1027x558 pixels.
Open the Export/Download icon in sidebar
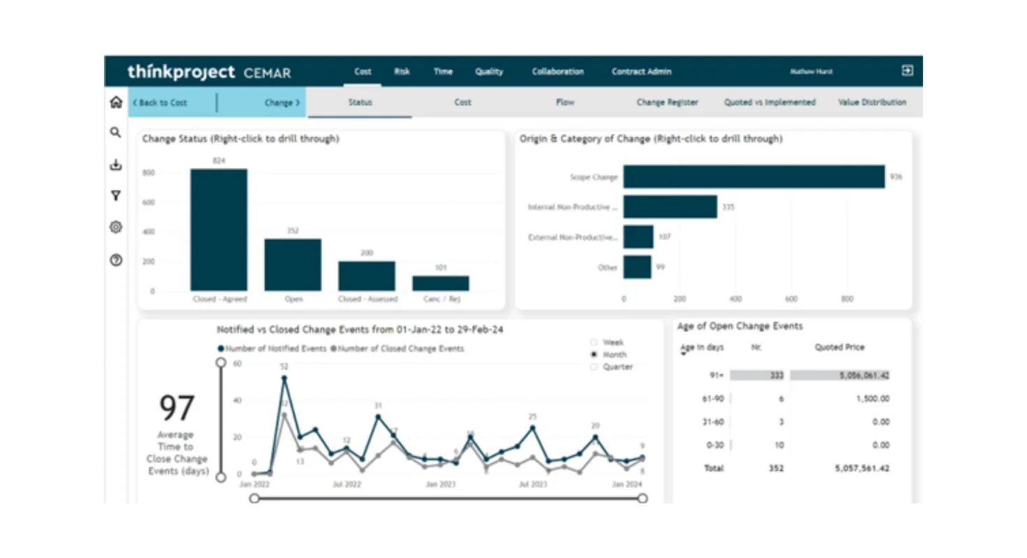115,165
